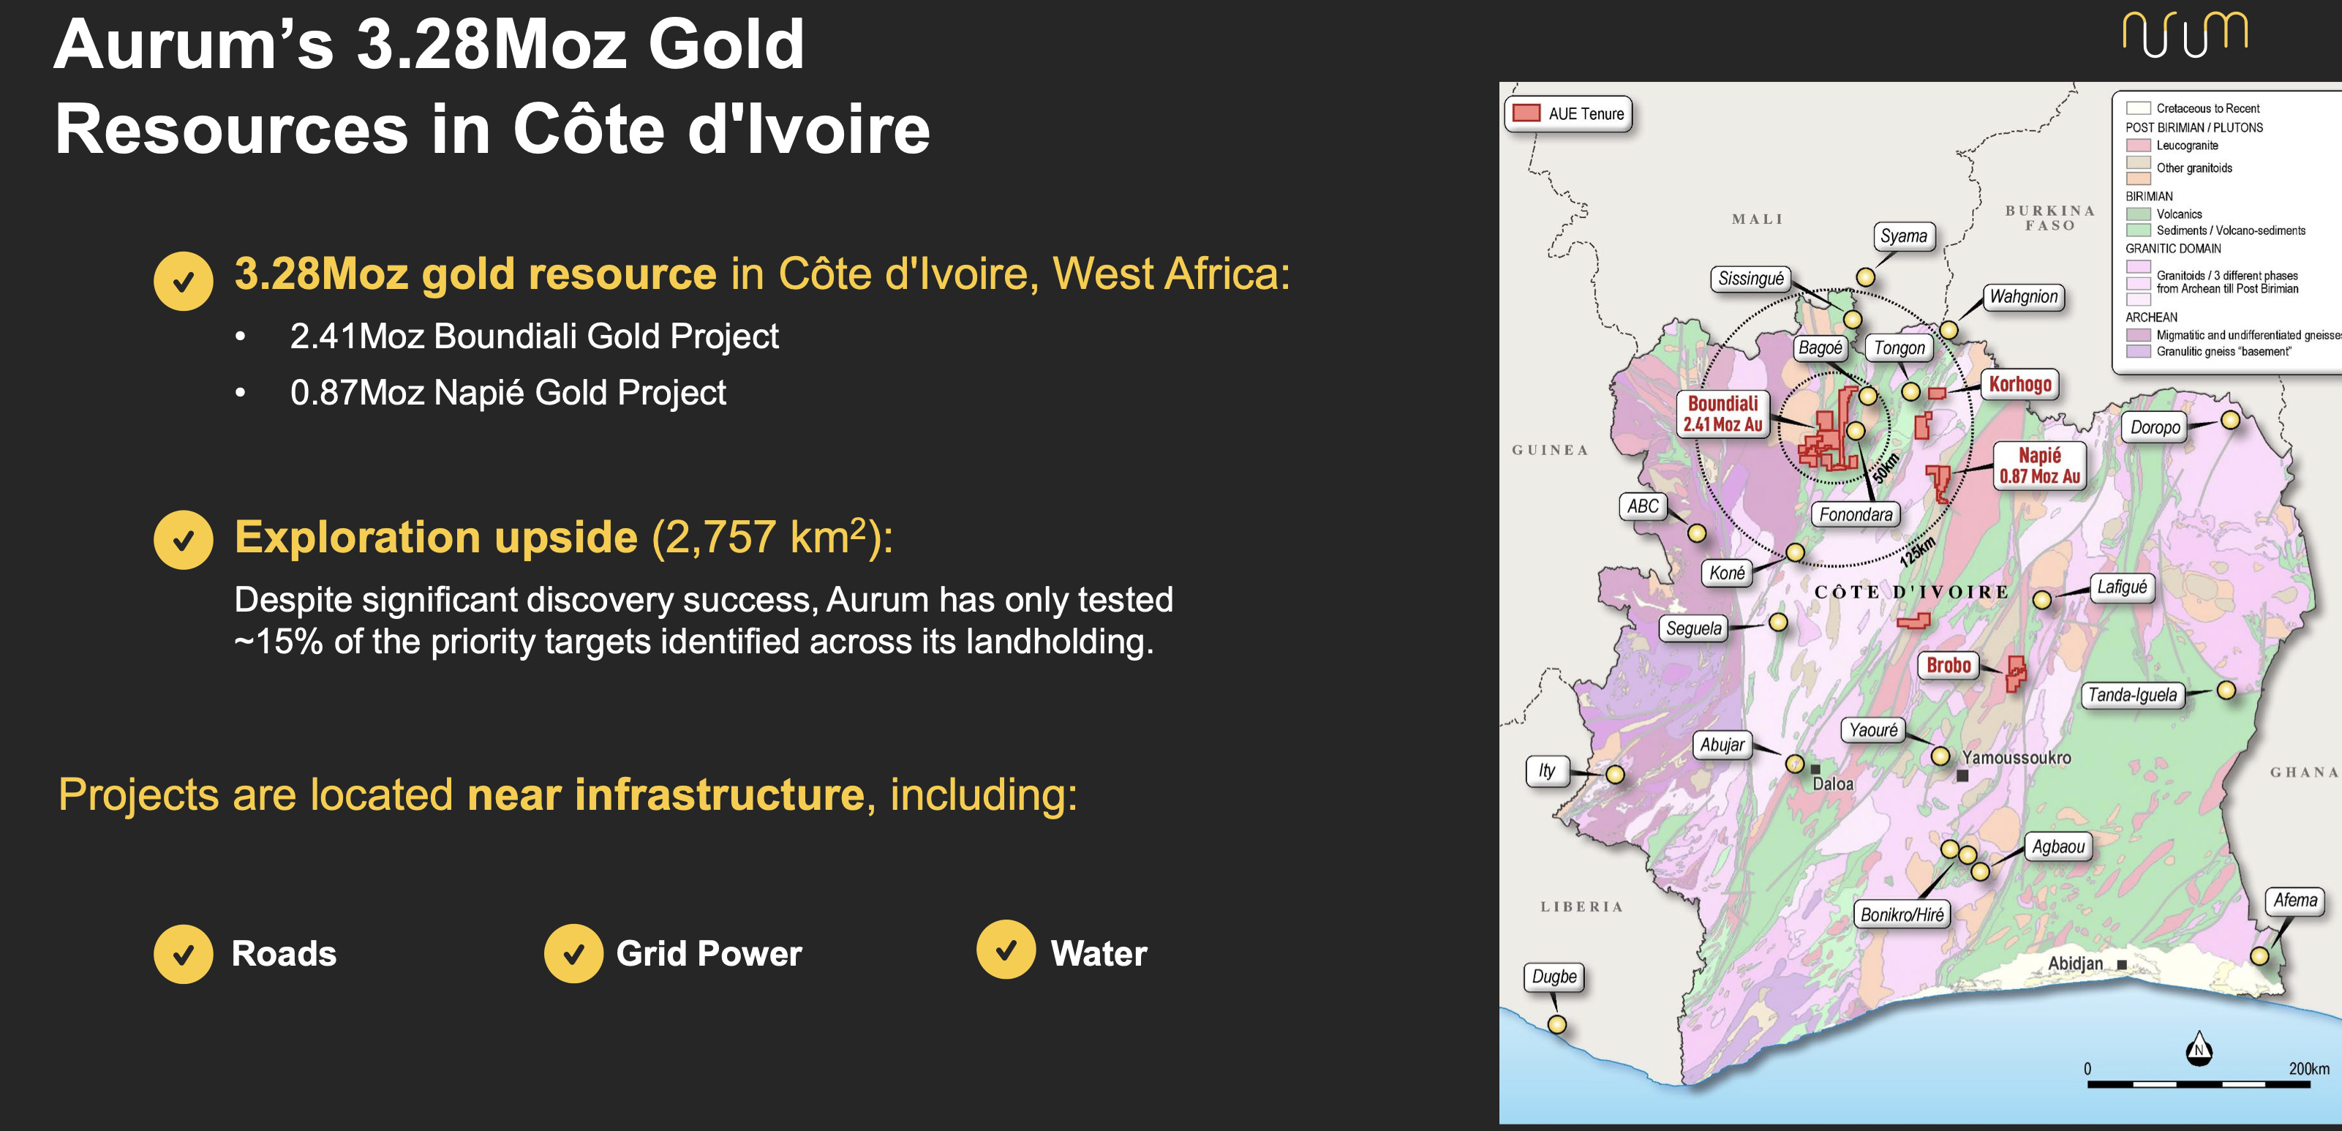2342x1131 pixels.
Task: Click the checkmark icon beside Grid Power
Action: tap(573, 954)
